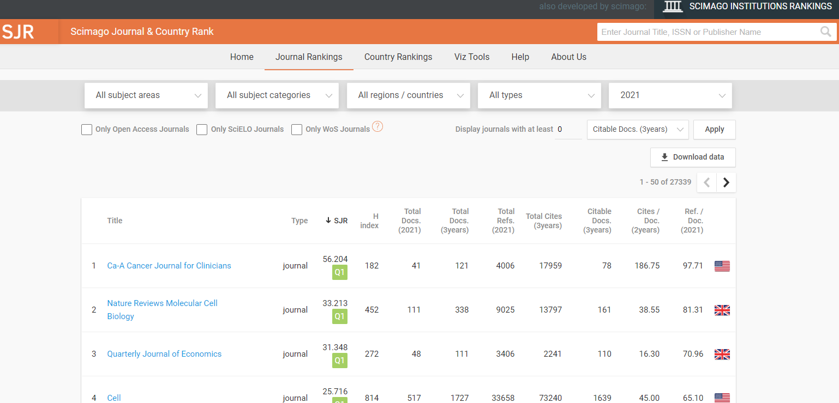Open Ca-A Cancer Journal for Clinicians link
The image size is (839, 403).
click(x=169, y=266)
